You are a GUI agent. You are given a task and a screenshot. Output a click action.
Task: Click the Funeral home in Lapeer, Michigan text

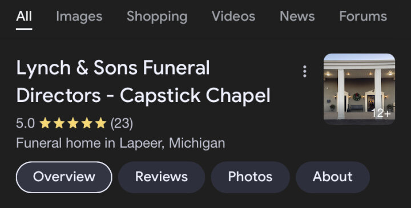(x=120, y=143)
